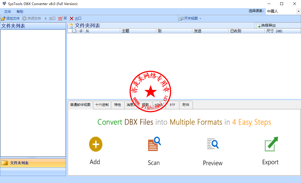Image resolution: width=301 pixels, height=183 pixels.
Task: Click the Preview magnifier icon
Action: pyautogui.click(x=213, y=144)
